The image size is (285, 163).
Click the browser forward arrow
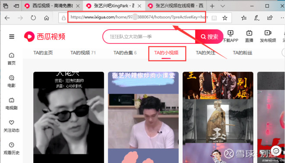pos(20,18)
